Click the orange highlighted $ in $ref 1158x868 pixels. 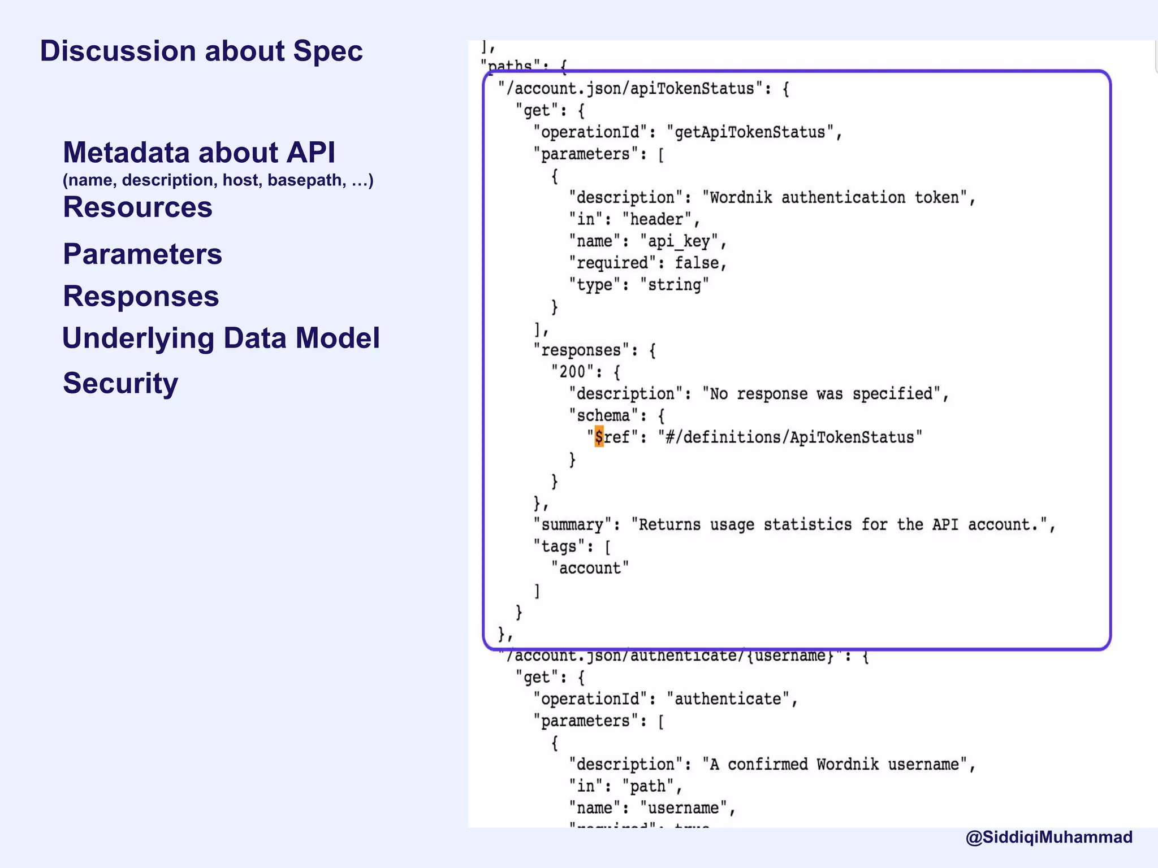599,437
